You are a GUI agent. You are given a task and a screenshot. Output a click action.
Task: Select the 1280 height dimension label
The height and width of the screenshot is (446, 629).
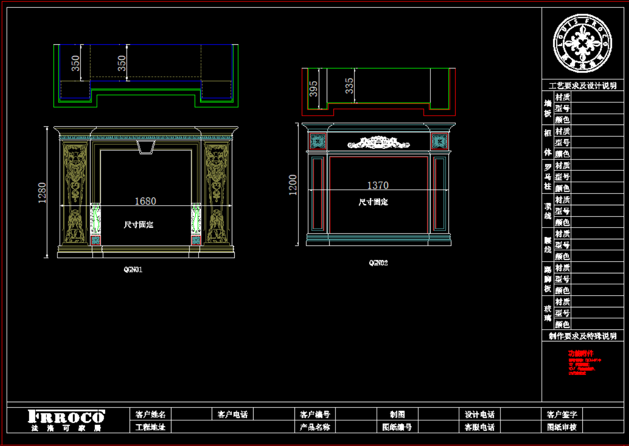[42, 193]
